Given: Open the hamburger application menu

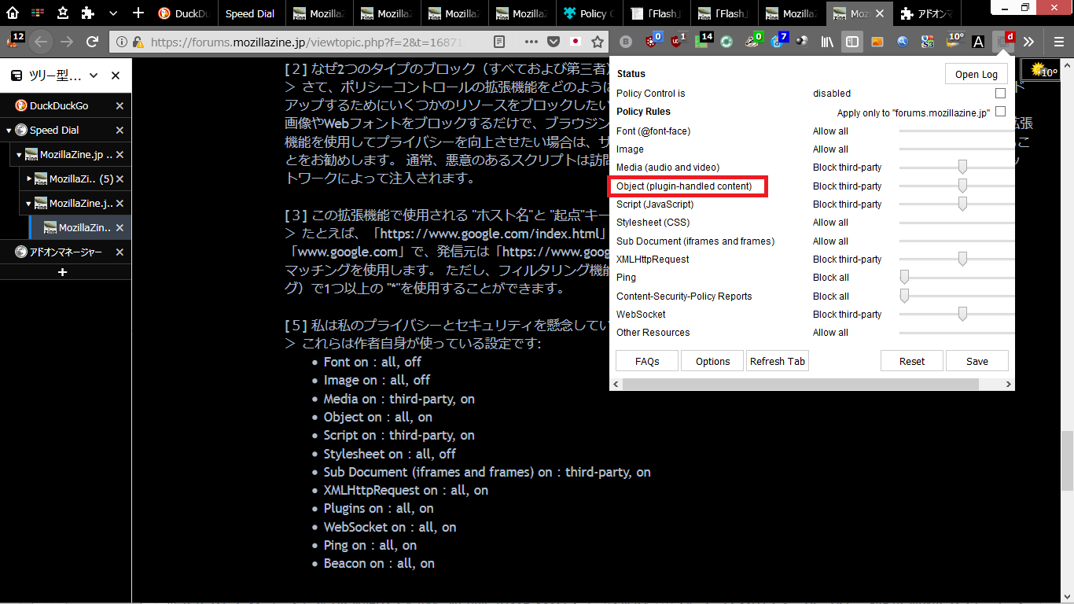Looking at the screenshot, I should tap(1058, 42).
